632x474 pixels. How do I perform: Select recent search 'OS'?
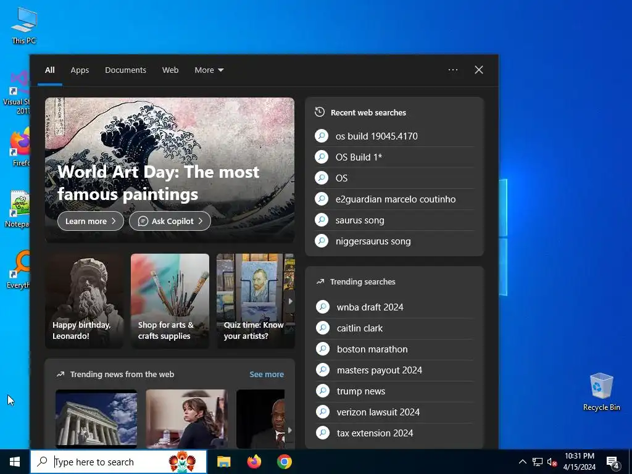click(394, 178)
